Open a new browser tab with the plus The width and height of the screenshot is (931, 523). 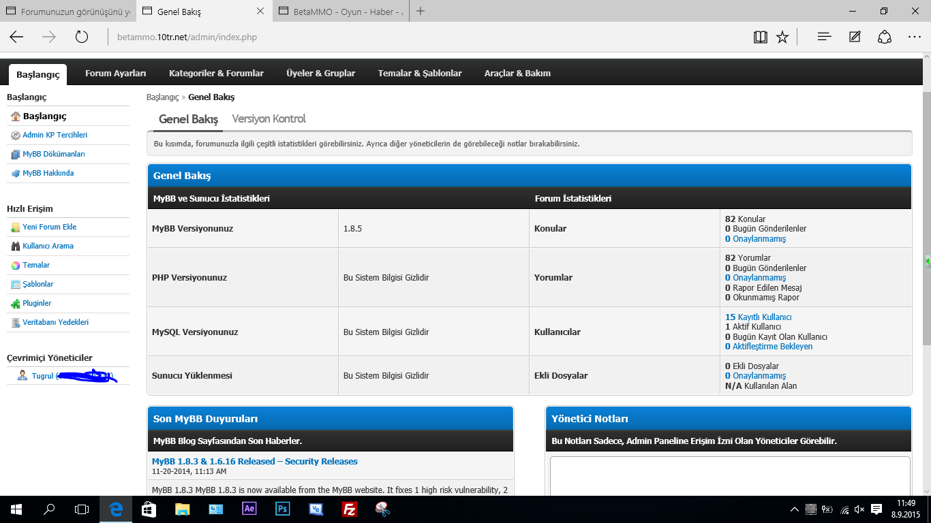(x=421, y=11)
